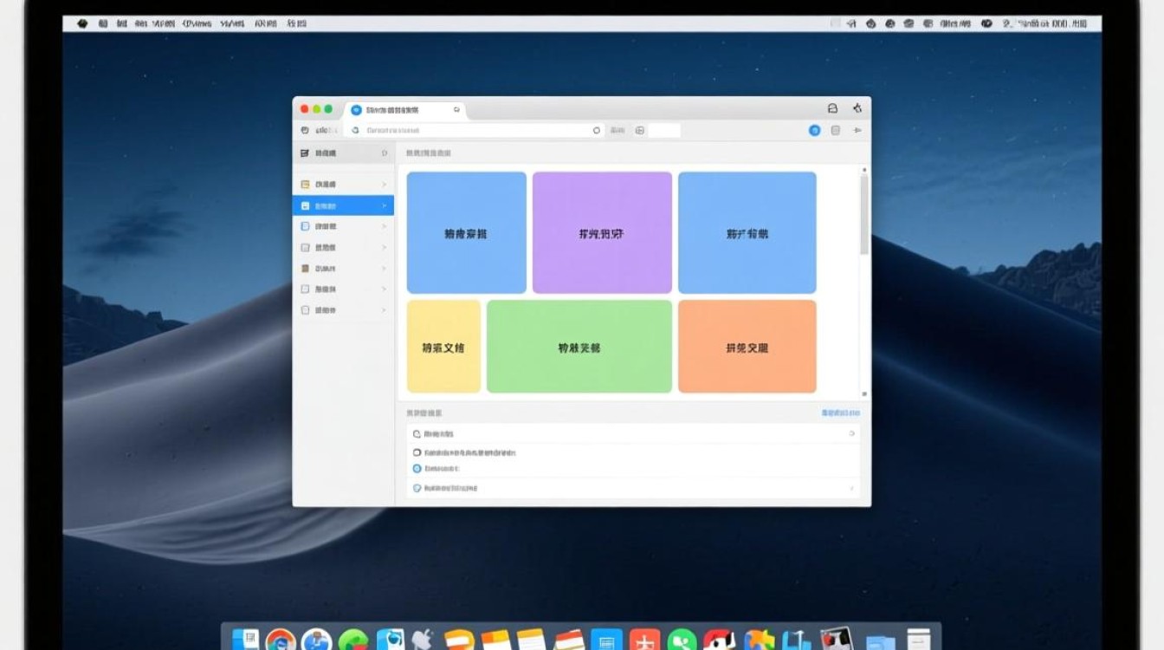
Task: Expand the third sidebar item's chevron arrow
Action: 384,226
